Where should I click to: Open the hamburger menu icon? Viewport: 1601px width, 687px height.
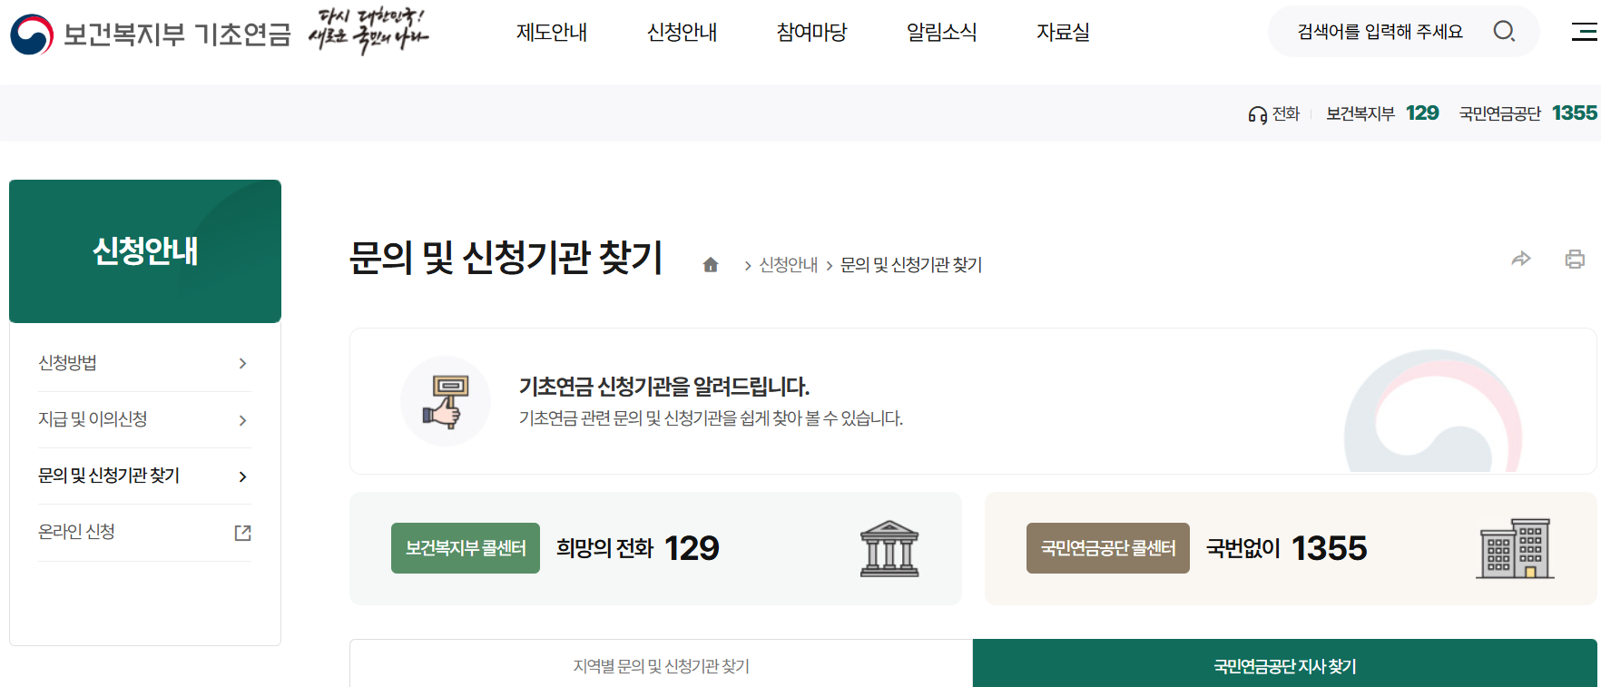(1585, 32)
